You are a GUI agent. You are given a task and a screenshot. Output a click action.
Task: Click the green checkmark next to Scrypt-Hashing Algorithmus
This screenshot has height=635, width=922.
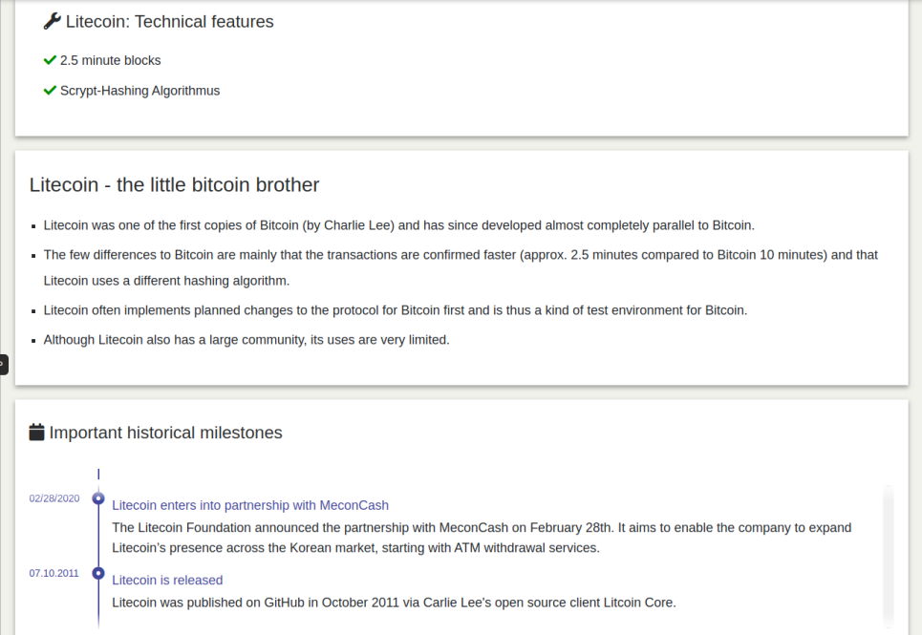point(50,91)
